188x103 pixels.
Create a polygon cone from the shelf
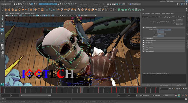click(x=16, y=10)
